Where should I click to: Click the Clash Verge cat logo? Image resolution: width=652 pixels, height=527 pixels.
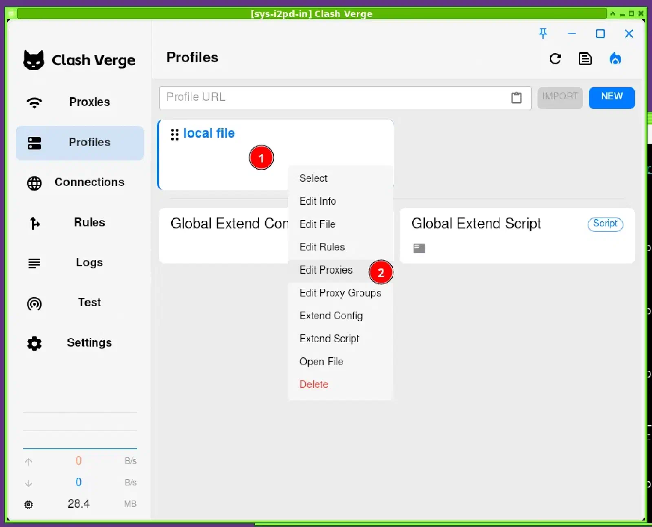33,60
